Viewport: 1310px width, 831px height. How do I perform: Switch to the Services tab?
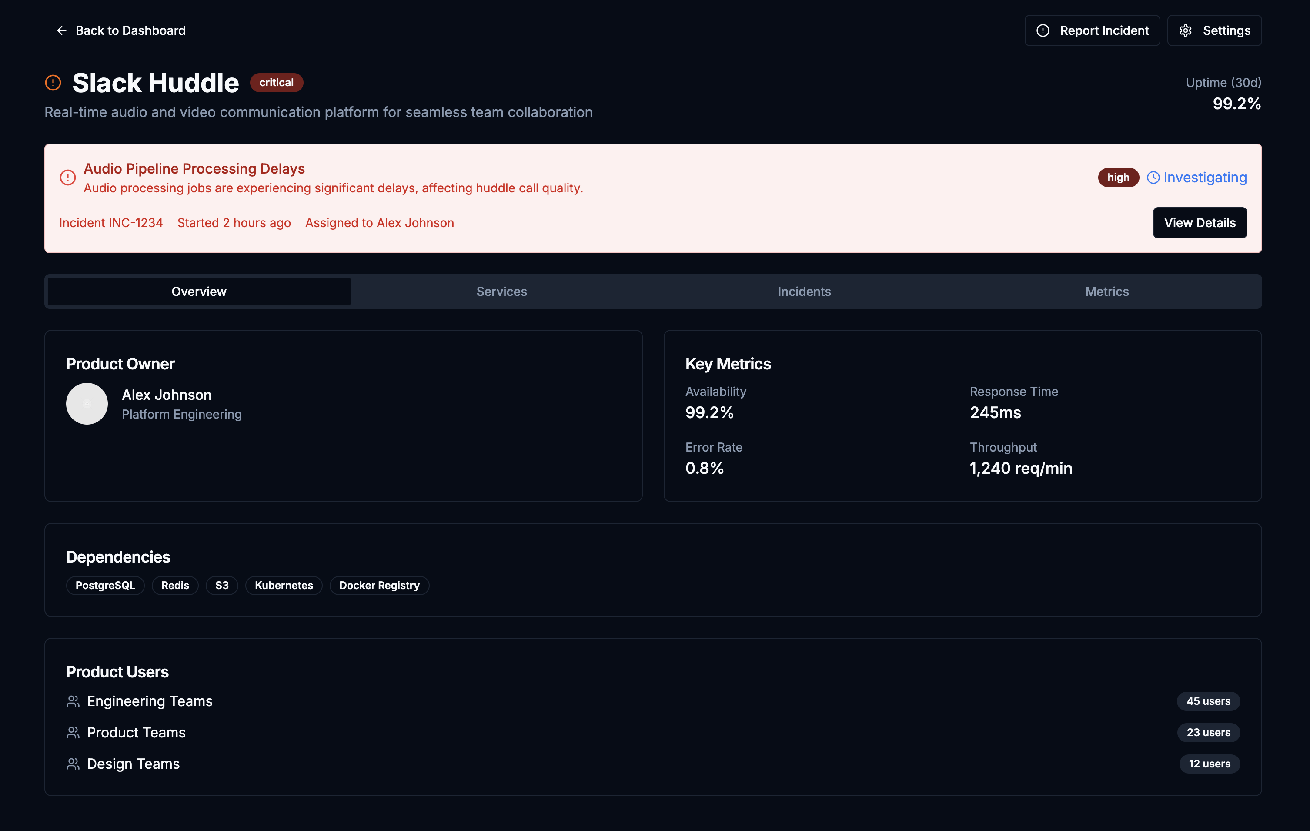tap(501, 292)
